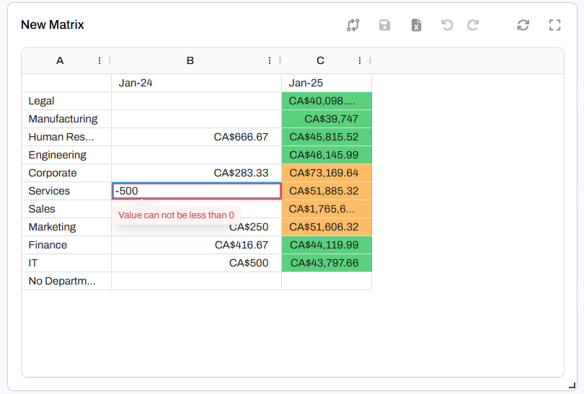Select the column B header
The height and width of the screenshot is (394, 584).
190,61
